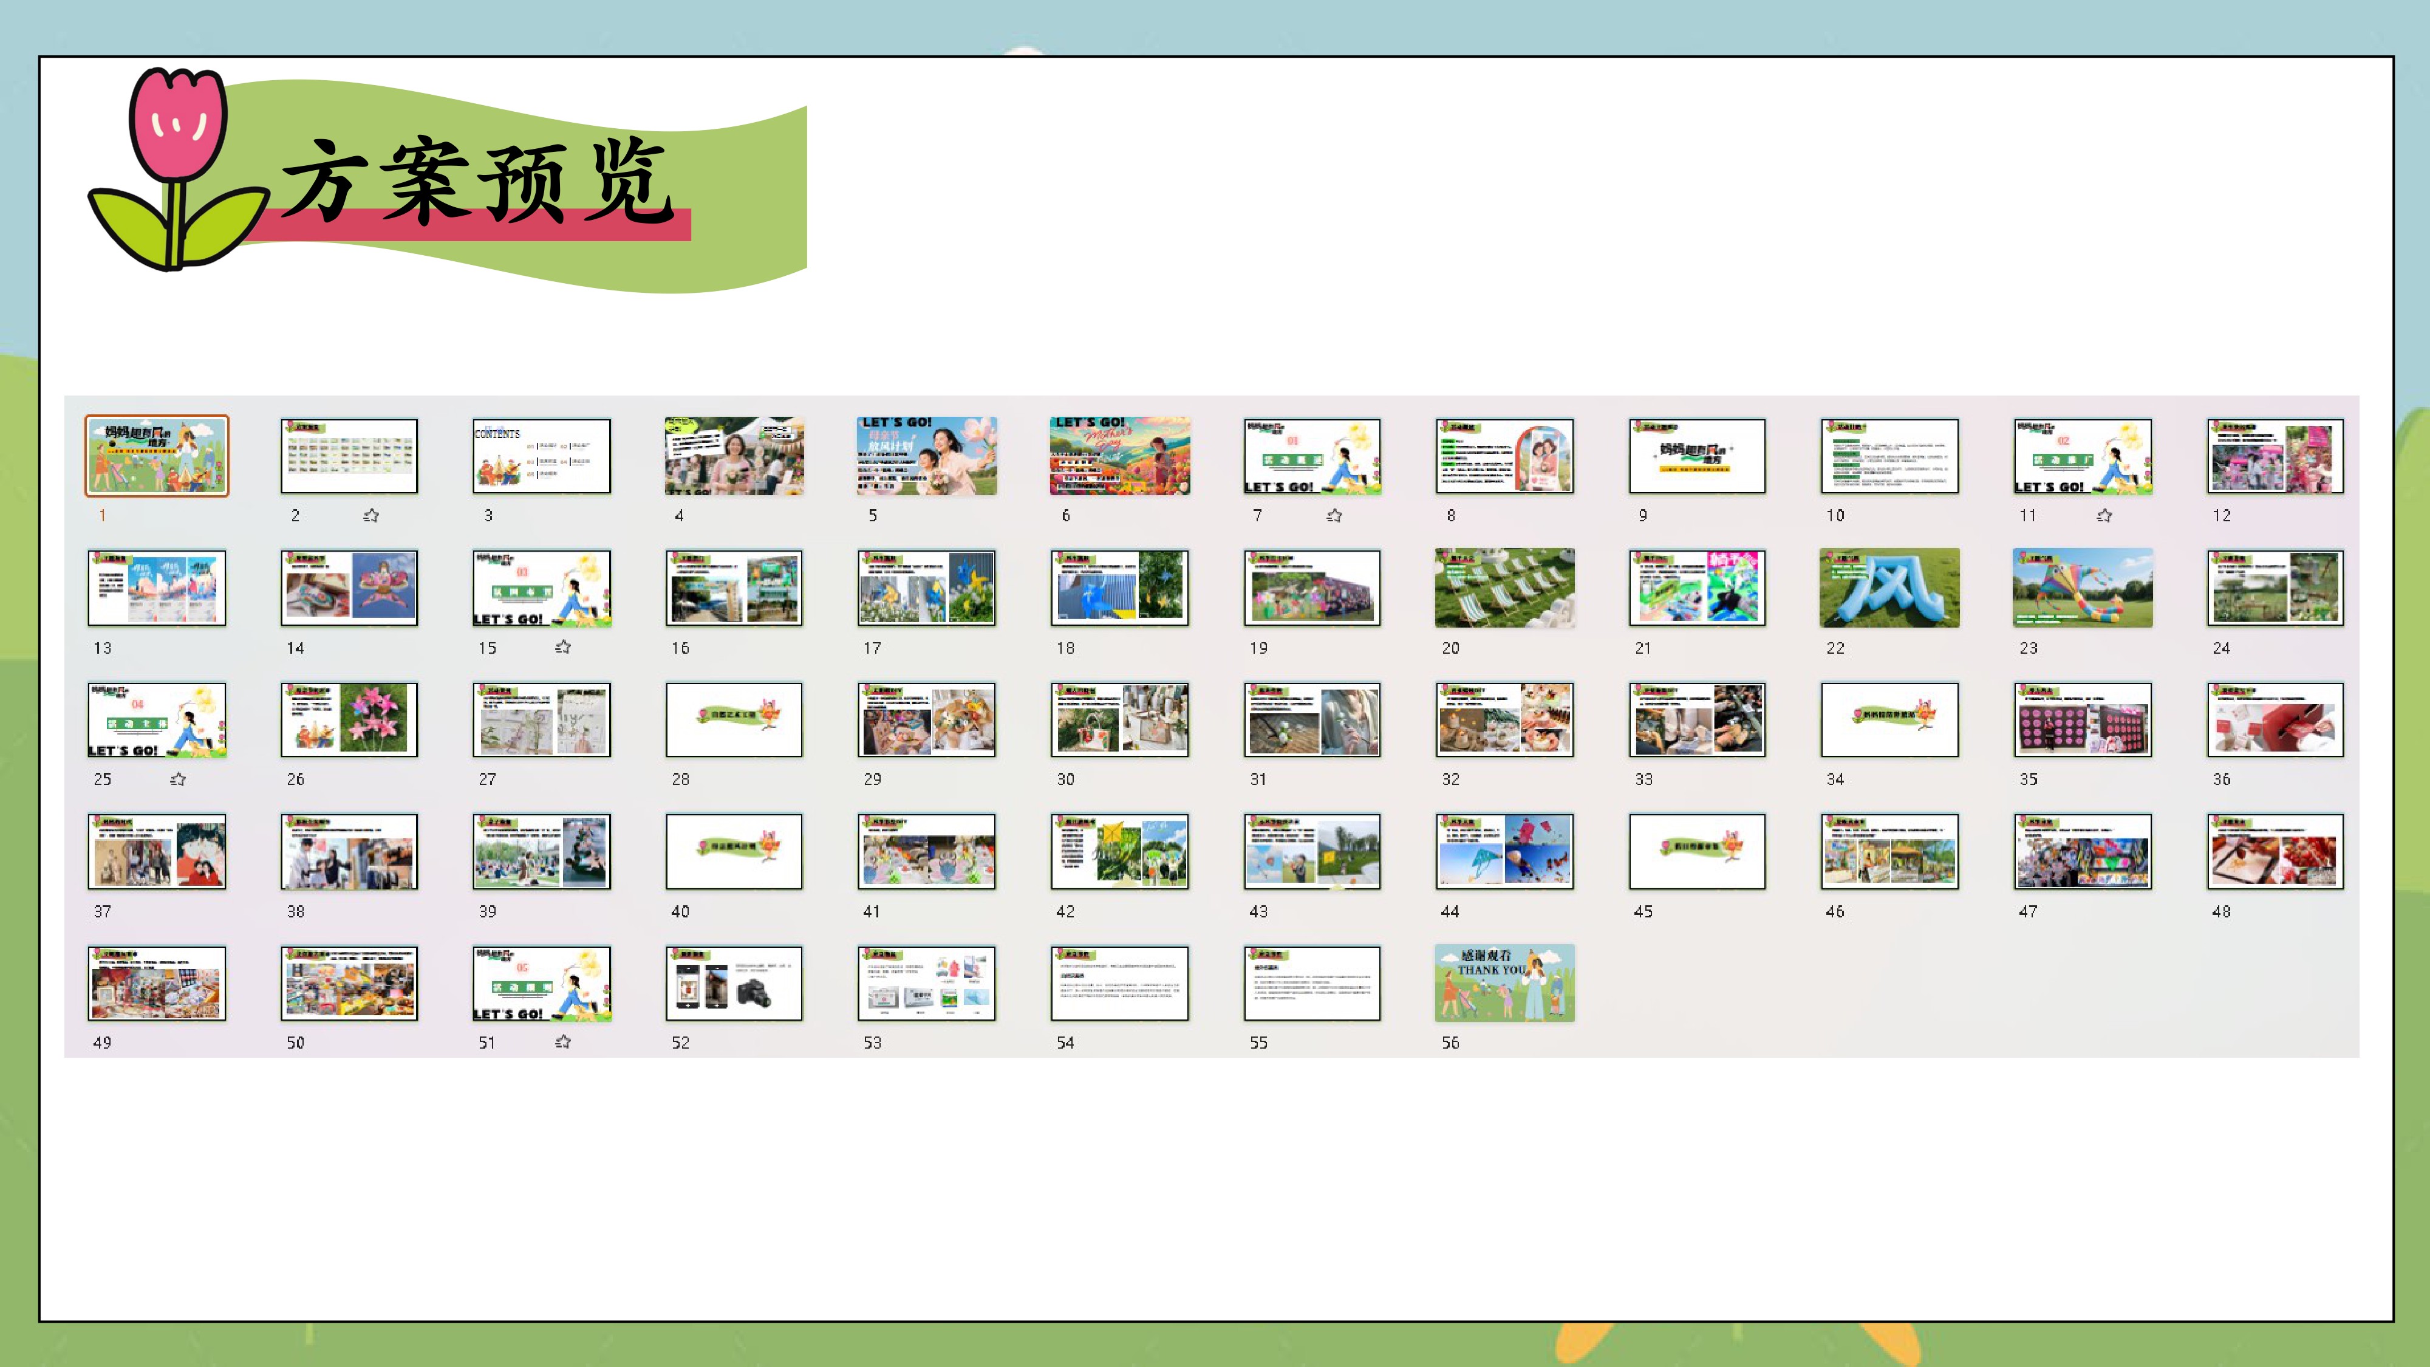Select the slide 33 thumbnail
2430x1367 pixels.
coord(1697,720)
